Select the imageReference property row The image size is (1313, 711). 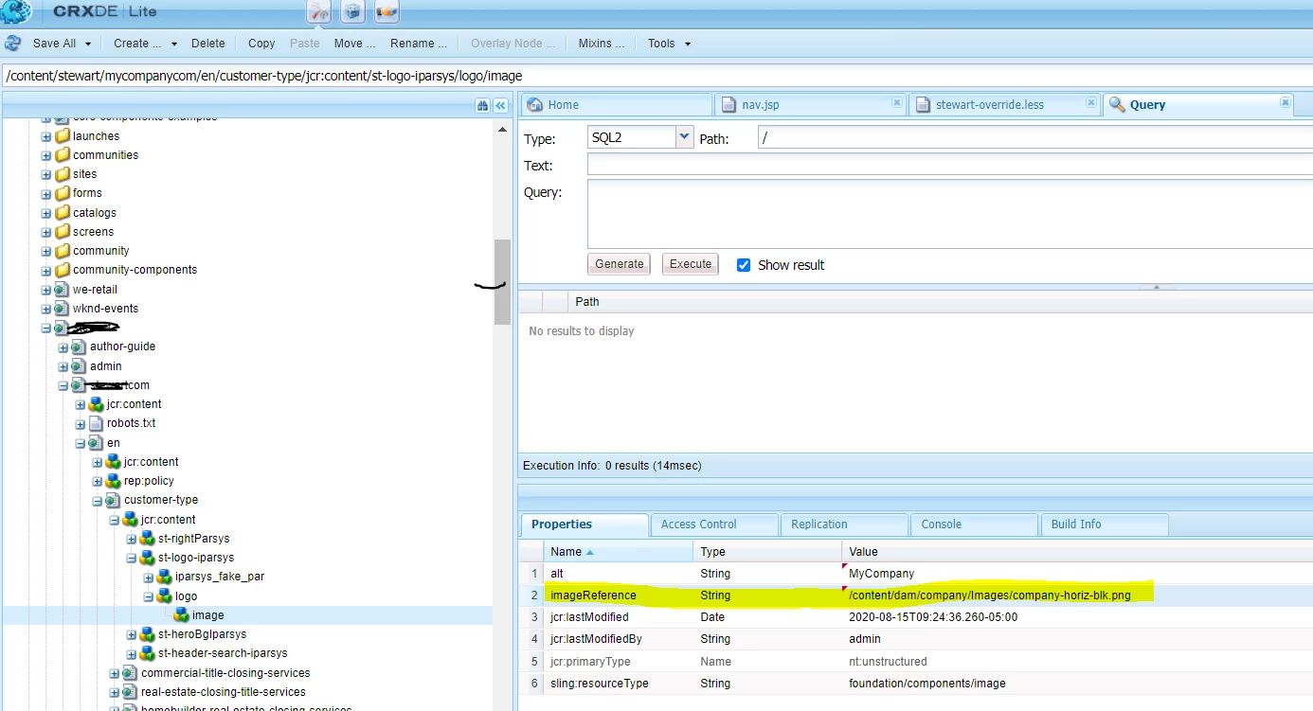tap(916, 595)
